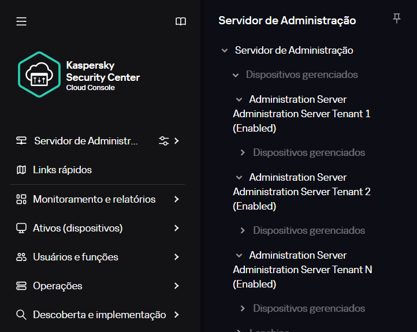This screenshot has height=332, width=417.
Task: Open server settings sliders icon
Action: [163, 141]
